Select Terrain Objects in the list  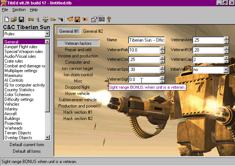(x=24, y=133)
